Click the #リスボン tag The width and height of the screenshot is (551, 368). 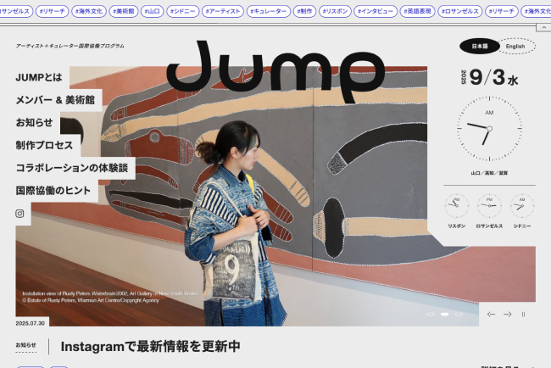click(x=335, y=11)
